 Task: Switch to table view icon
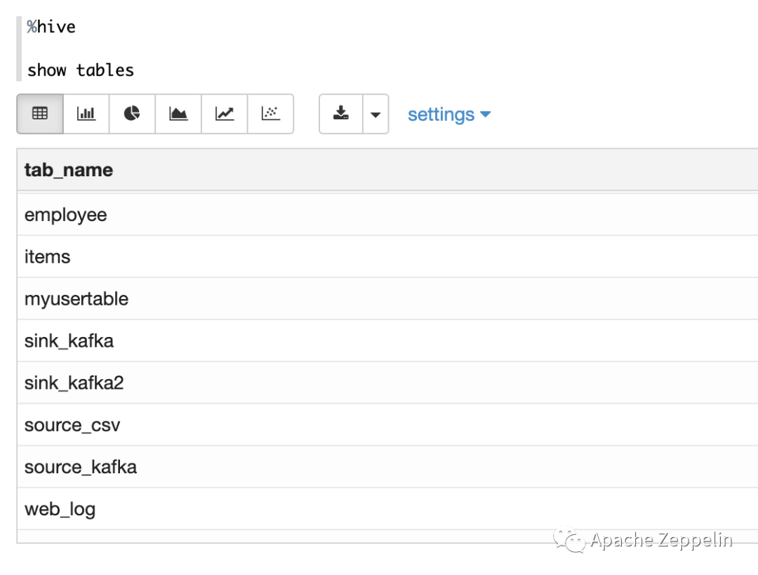tap(40, 114)
